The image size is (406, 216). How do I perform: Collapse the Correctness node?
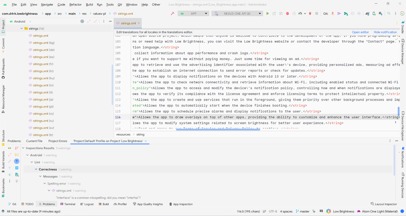[36, 169]
